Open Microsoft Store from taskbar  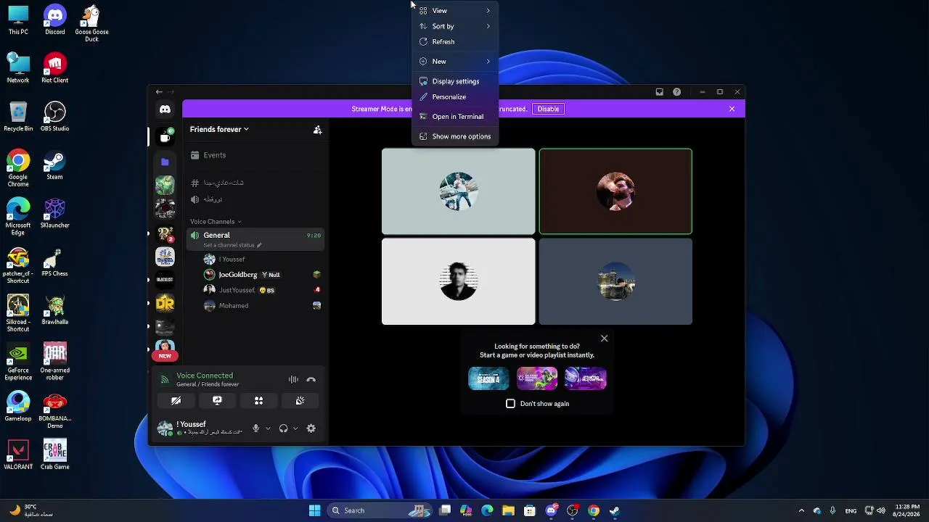coord(530,510)
